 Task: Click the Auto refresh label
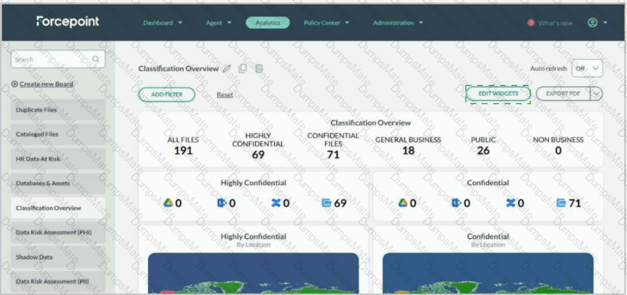click(x=548, y=68)
